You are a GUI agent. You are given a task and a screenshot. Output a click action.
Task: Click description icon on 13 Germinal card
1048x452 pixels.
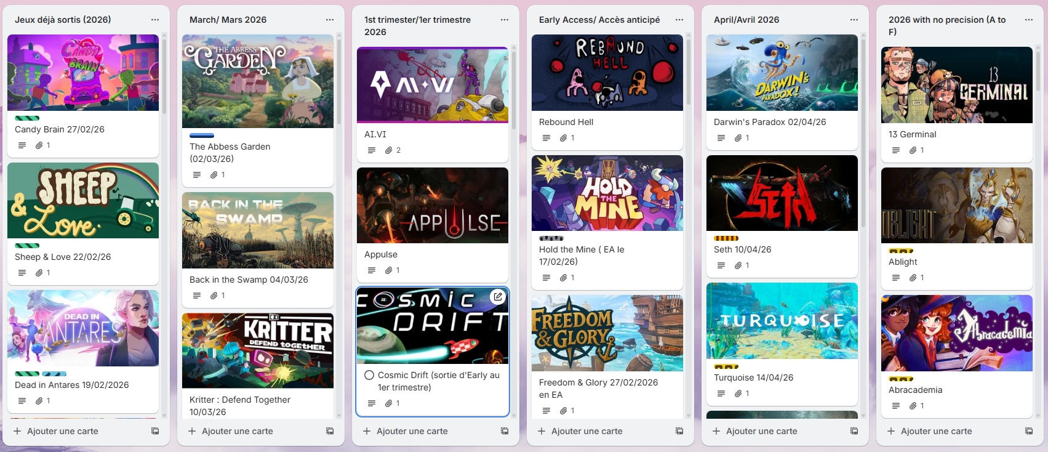(896, 150)
